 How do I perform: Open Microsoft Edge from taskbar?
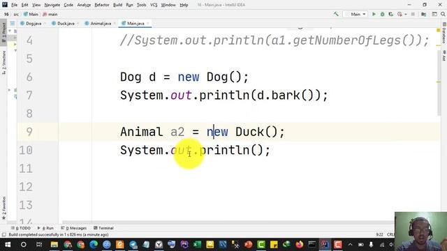94,245
